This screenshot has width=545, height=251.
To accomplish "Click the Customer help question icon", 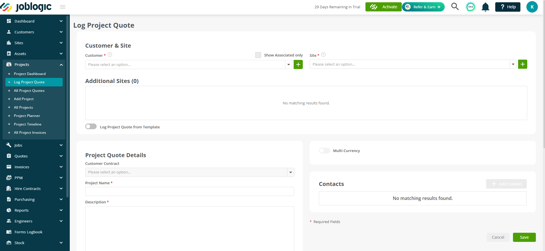I will click(x=110, y=54).
